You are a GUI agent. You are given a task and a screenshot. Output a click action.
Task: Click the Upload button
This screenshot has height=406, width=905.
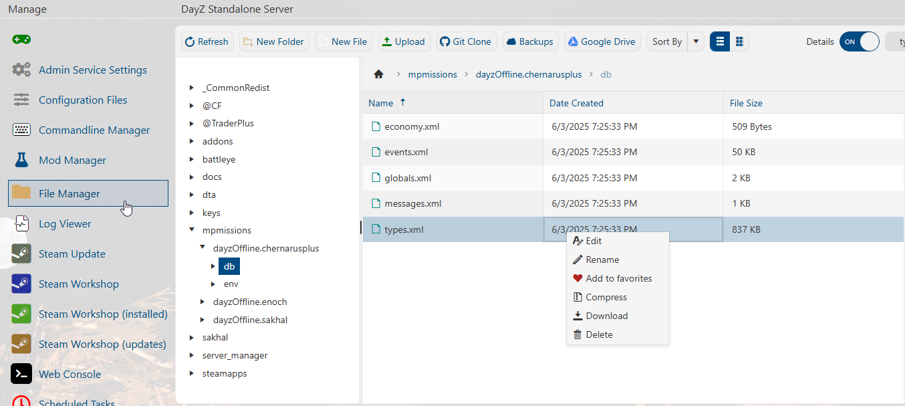[404, 41]
